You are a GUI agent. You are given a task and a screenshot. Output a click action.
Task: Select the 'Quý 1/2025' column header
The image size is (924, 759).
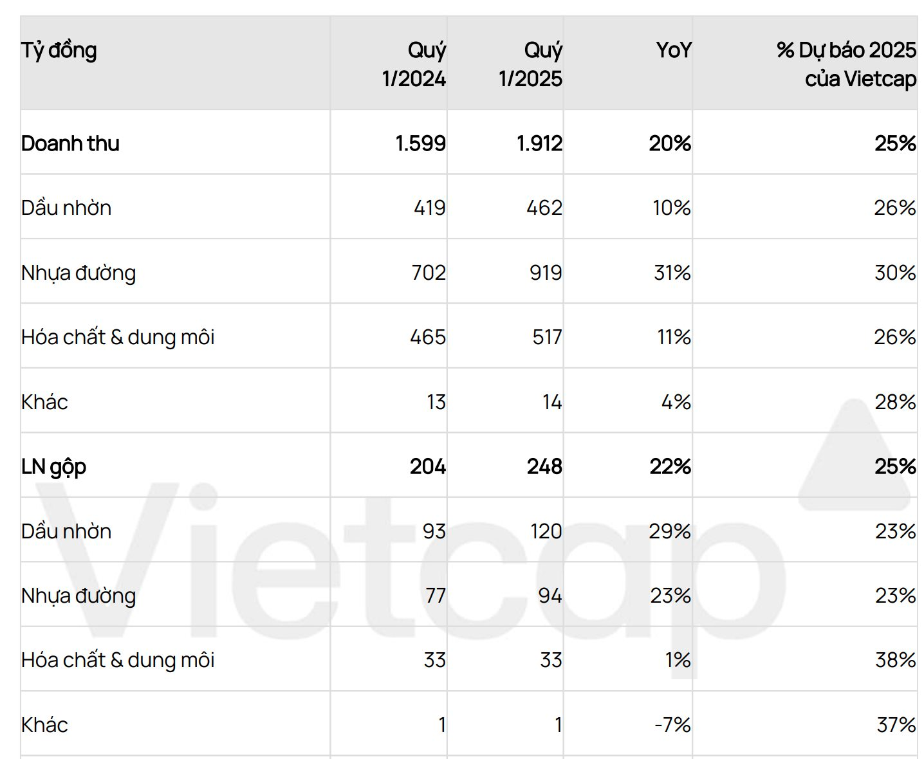[530, 64]
